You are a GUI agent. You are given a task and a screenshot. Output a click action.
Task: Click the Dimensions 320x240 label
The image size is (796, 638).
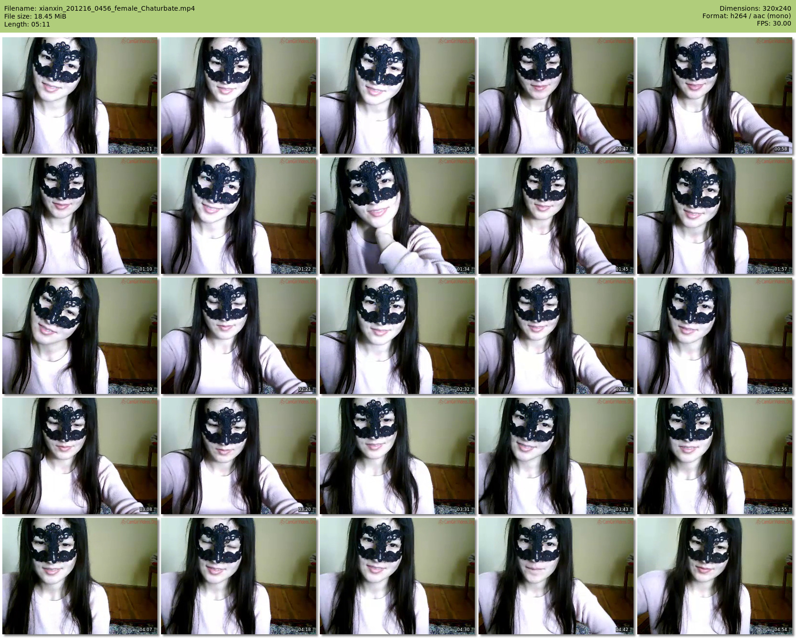tap(755, 8)
